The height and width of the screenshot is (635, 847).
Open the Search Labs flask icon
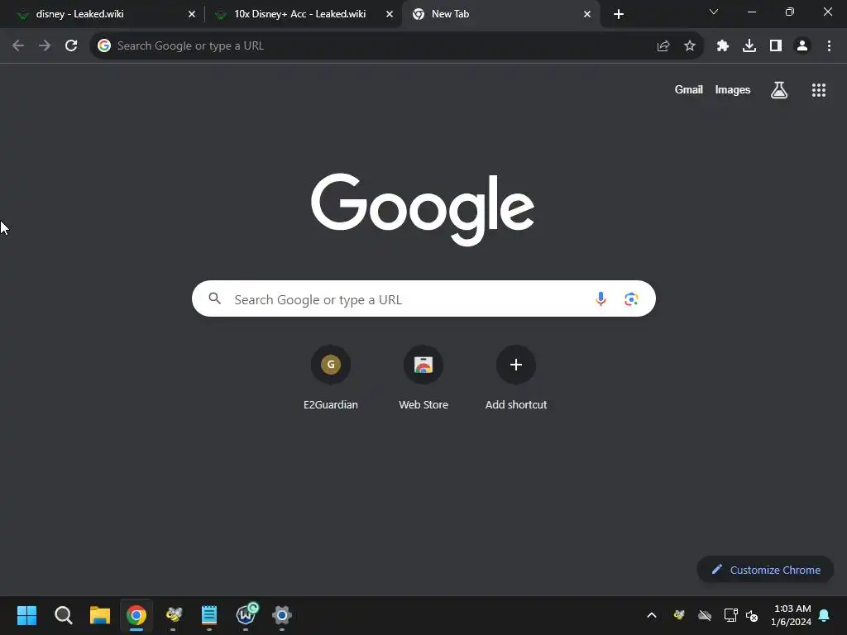click(x=779, y=90)
